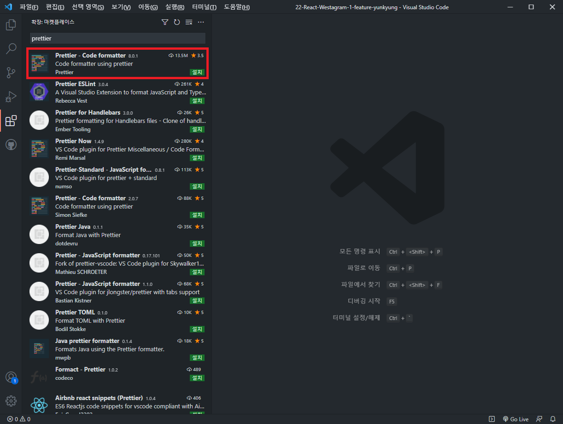Screen dimensions: 563x424
Task: Click publisher name Bodil Stokke
Action: pyautogui.click(x=70, y=329)
